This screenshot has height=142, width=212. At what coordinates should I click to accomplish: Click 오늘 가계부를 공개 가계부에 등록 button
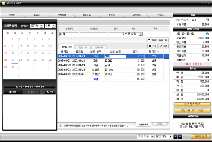tap(30, 87)
